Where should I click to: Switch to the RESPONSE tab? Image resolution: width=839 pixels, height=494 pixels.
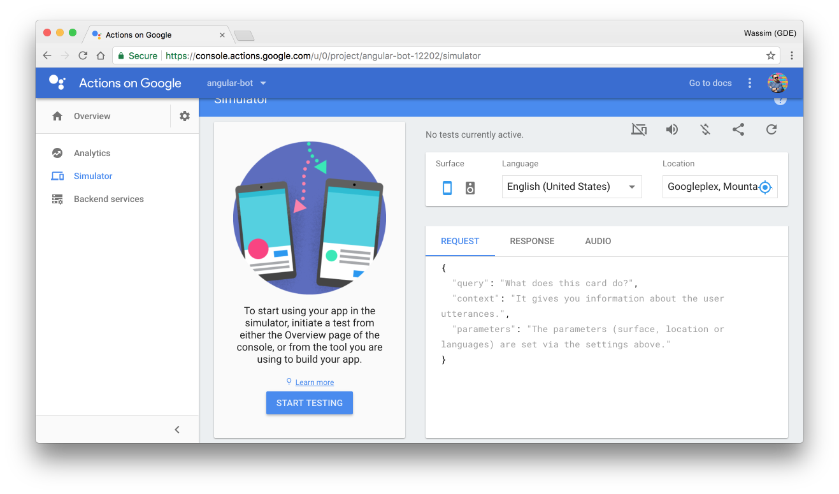(532, 241)
